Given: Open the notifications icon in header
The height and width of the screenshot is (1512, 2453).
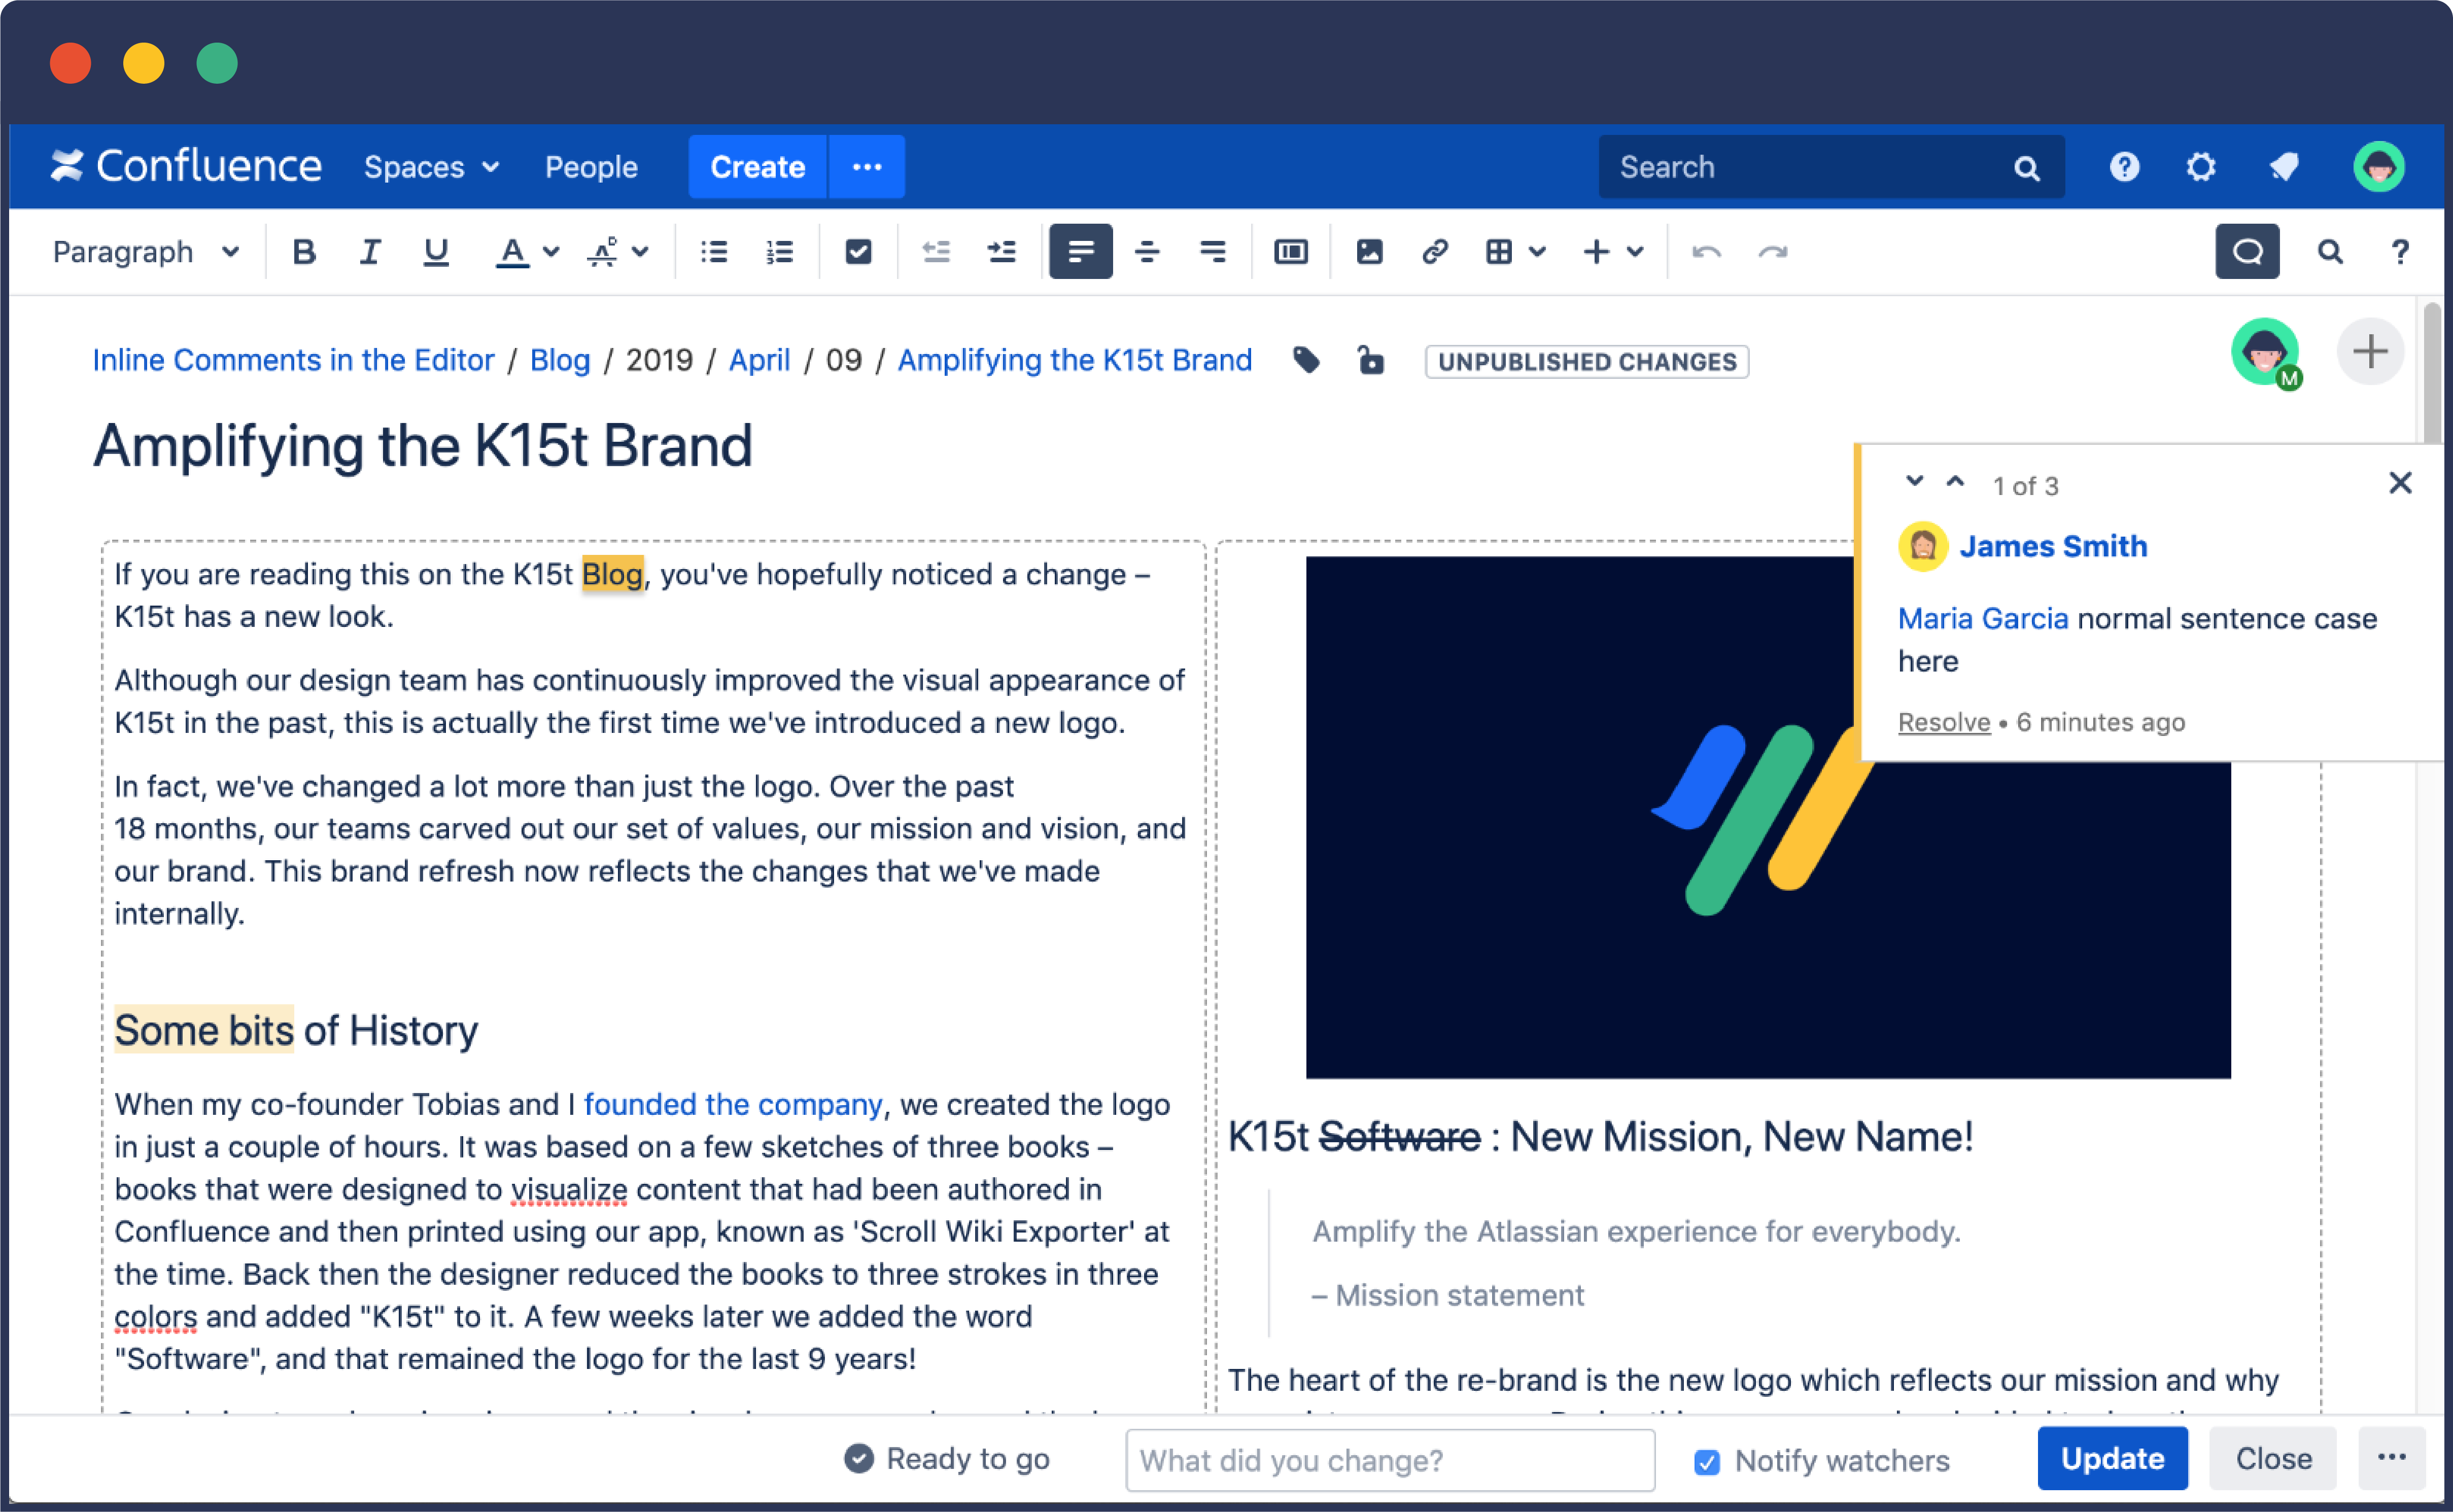Looking at the screenshot, I should tap(2284, 167).
